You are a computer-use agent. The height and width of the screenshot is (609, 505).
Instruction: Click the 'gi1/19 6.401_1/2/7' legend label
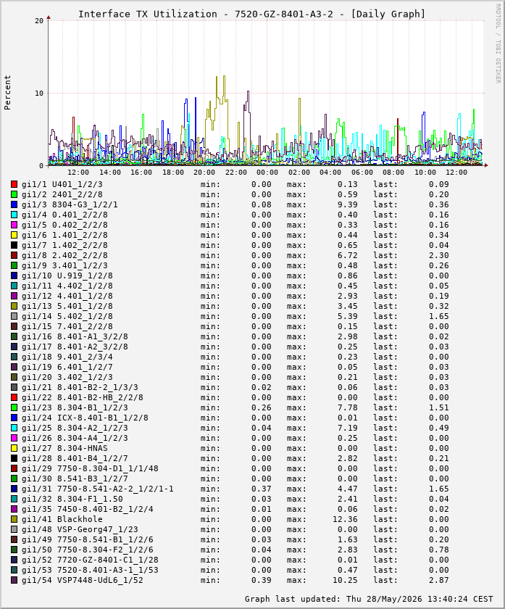pyautogui.click(x=67, y=367)
